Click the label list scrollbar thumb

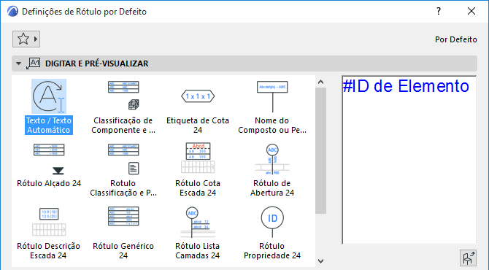coord(320,151)
